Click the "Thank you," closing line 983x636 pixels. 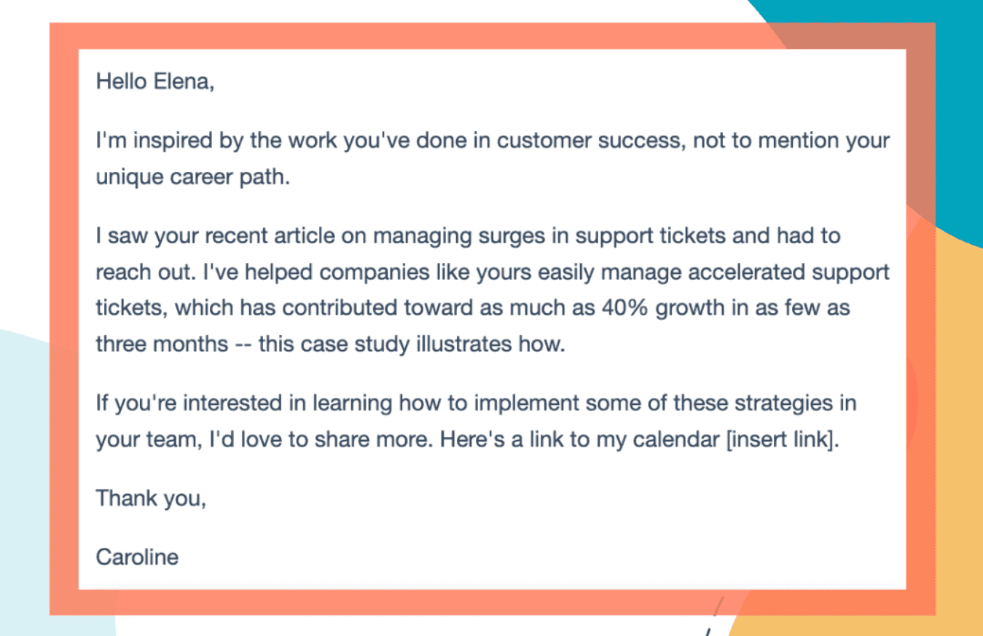[151, 498]
